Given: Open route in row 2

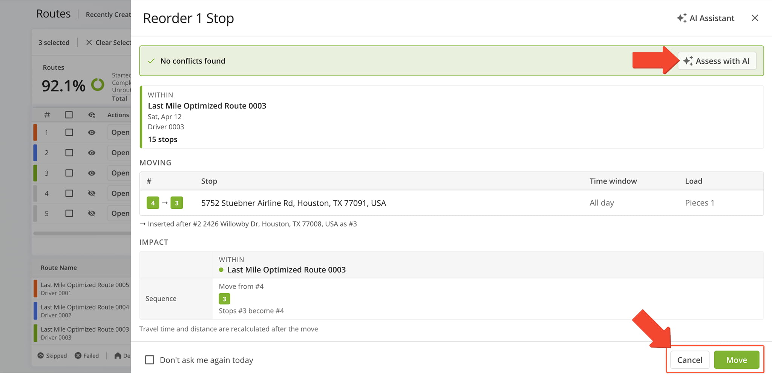Looking at the screenshot, I should [x=120, y=153].
